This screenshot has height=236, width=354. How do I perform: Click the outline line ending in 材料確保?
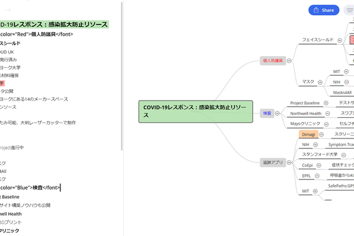coord(9,76)
